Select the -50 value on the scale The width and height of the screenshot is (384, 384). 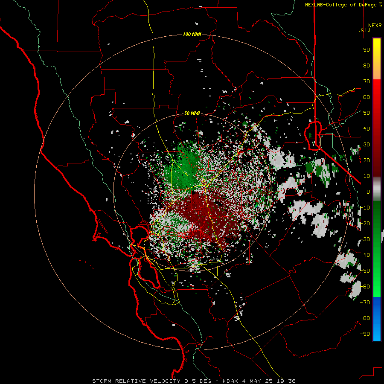coord(365,271)
